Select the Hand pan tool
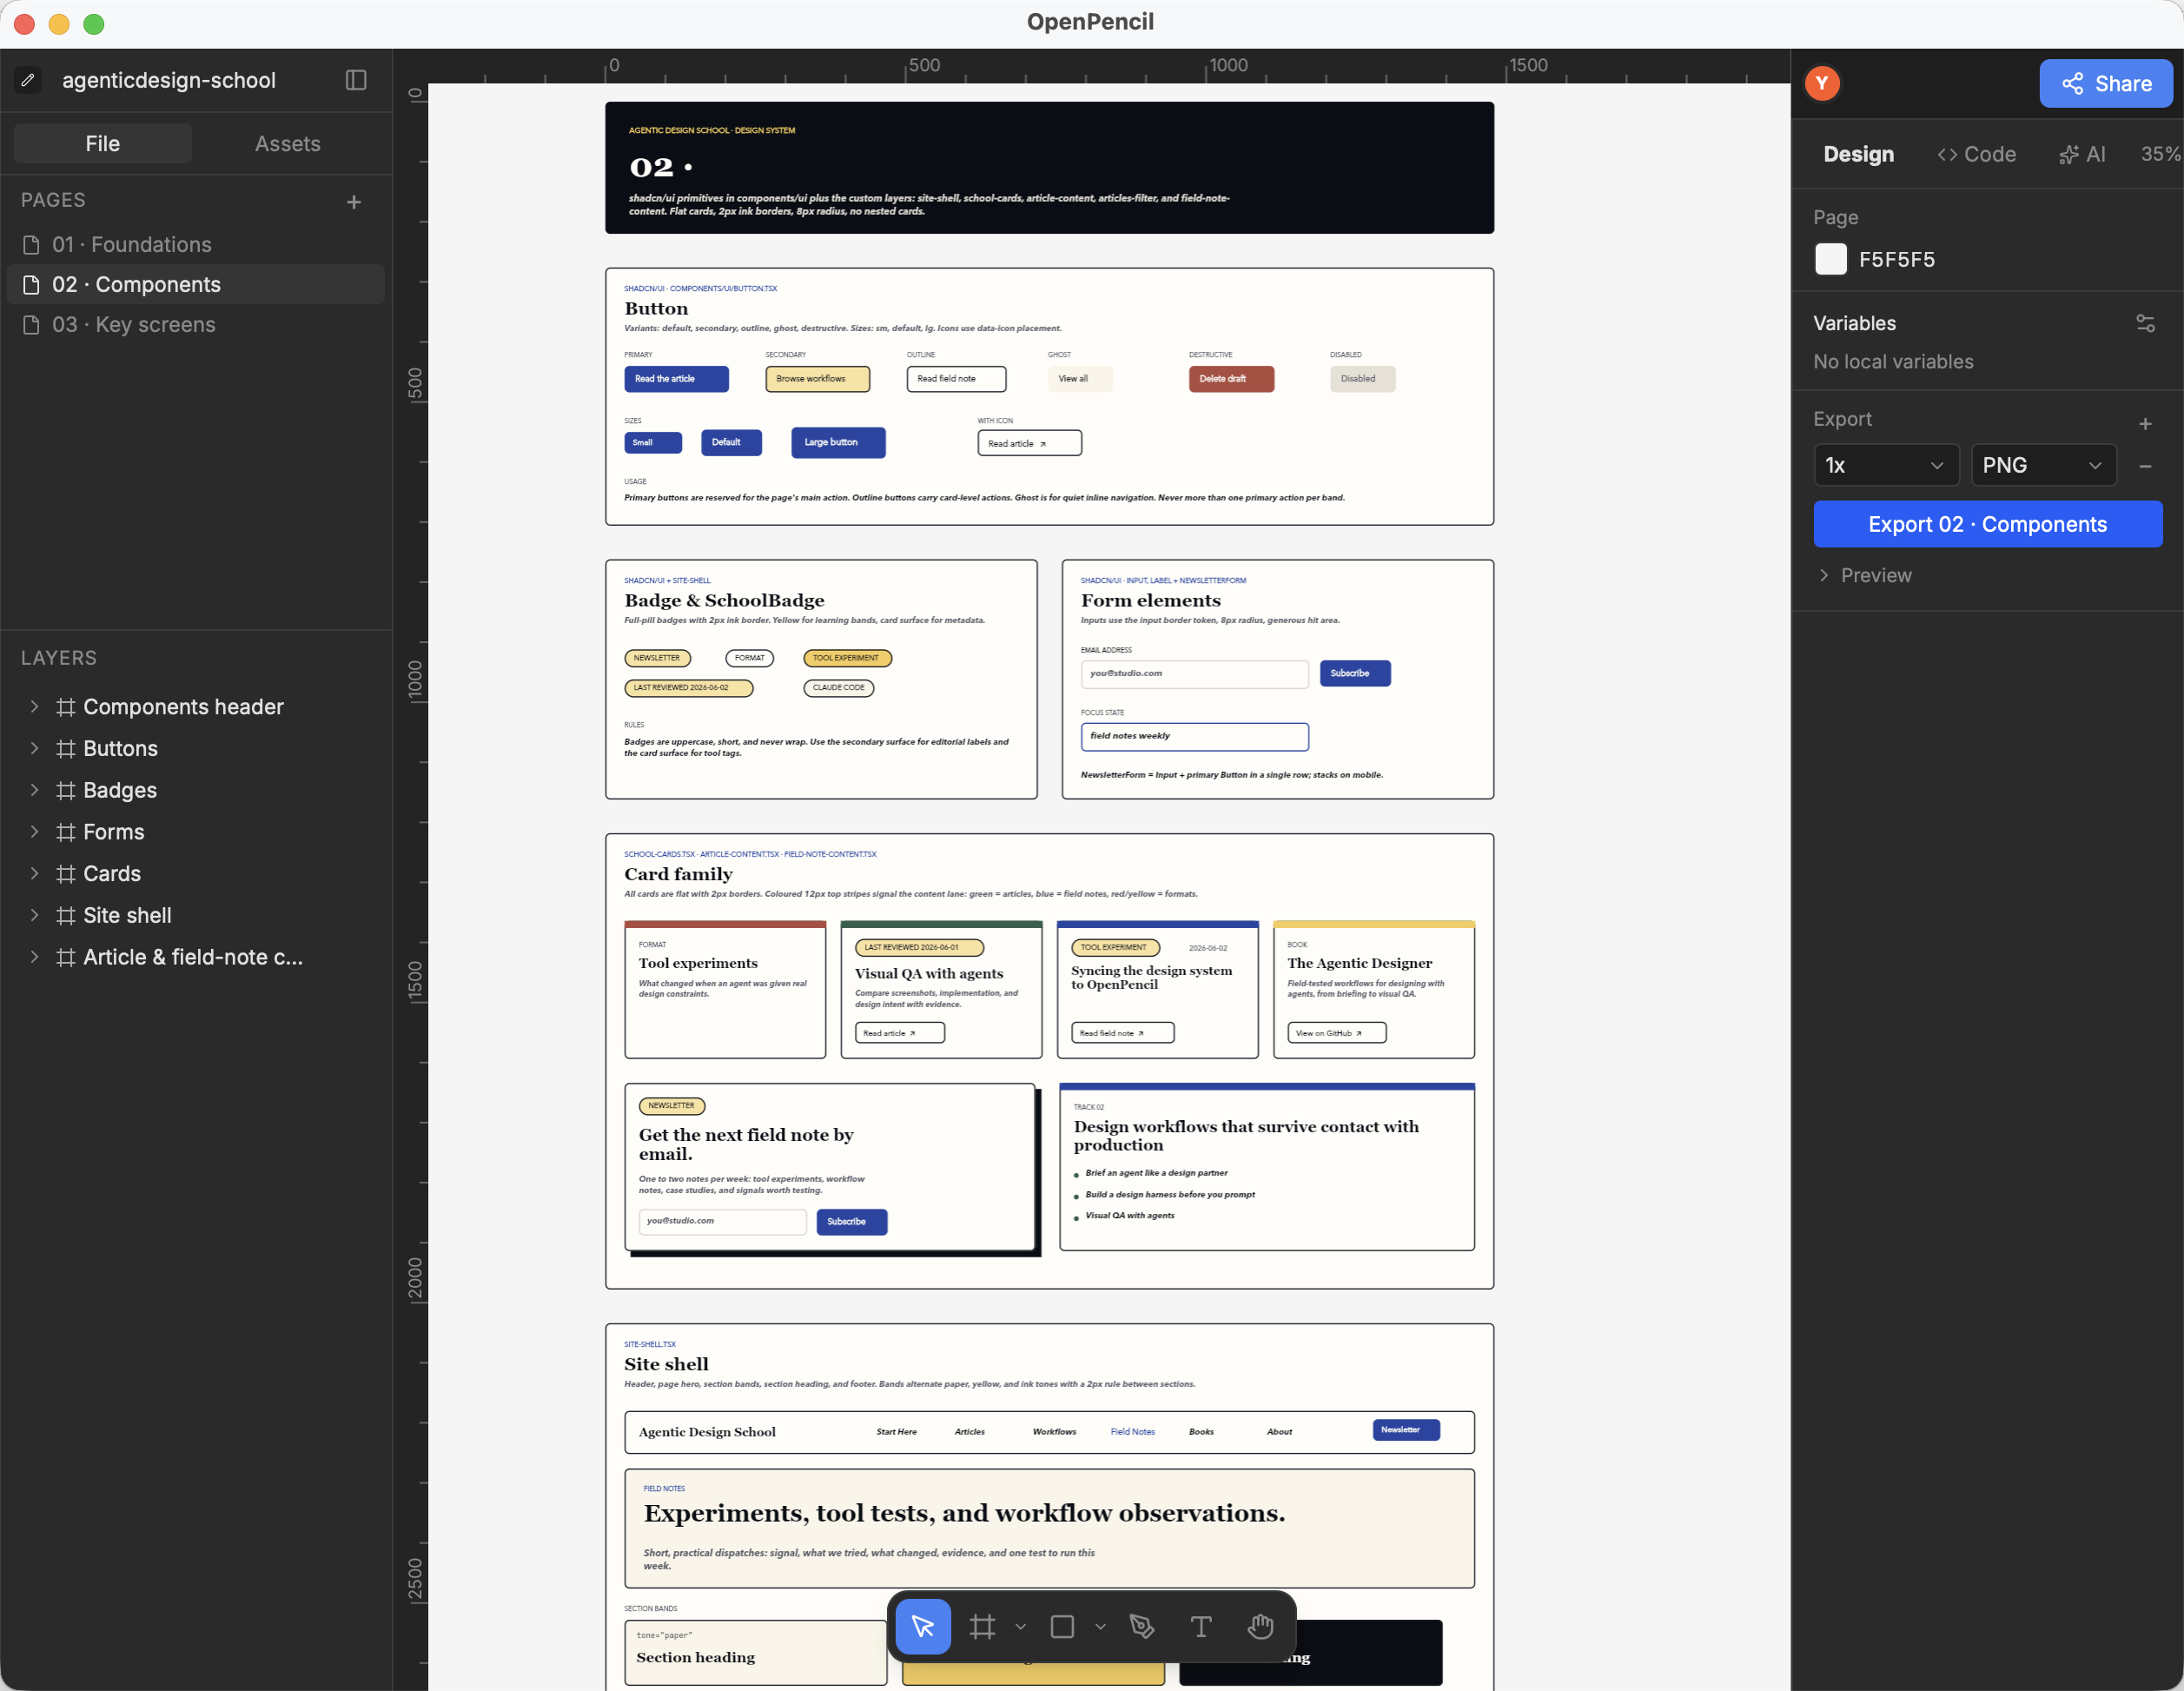The image size is (2184, 1691). click(1260, 1627)
